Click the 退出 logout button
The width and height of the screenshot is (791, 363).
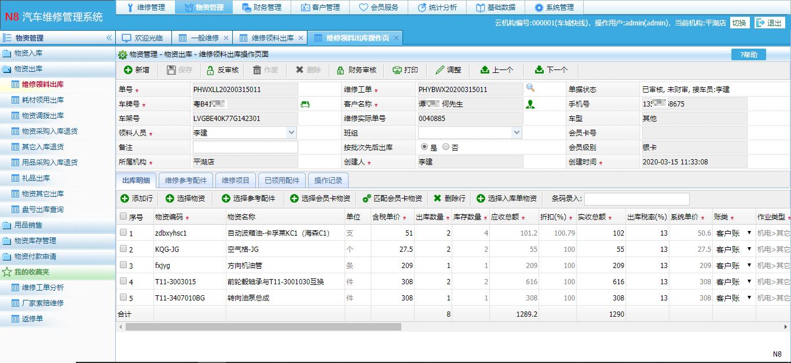pyautogui.click(x=770, y=23)
